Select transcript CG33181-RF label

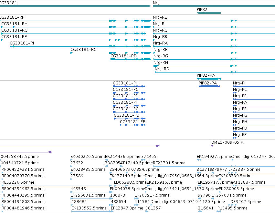click(x=12, y=17)
